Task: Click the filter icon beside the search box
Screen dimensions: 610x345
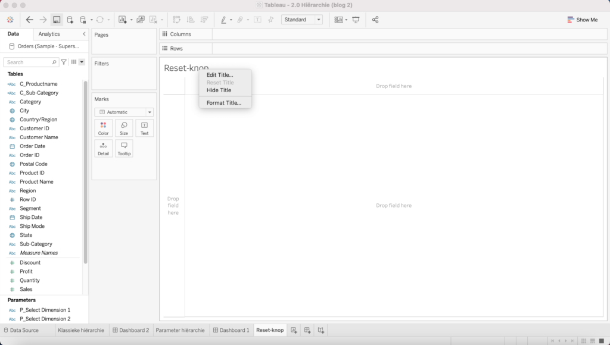Action: coord(64,62)
